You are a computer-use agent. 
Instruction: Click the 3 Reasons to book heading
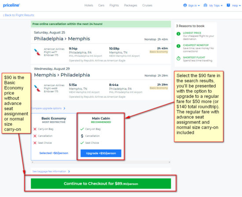click(190, 26)
